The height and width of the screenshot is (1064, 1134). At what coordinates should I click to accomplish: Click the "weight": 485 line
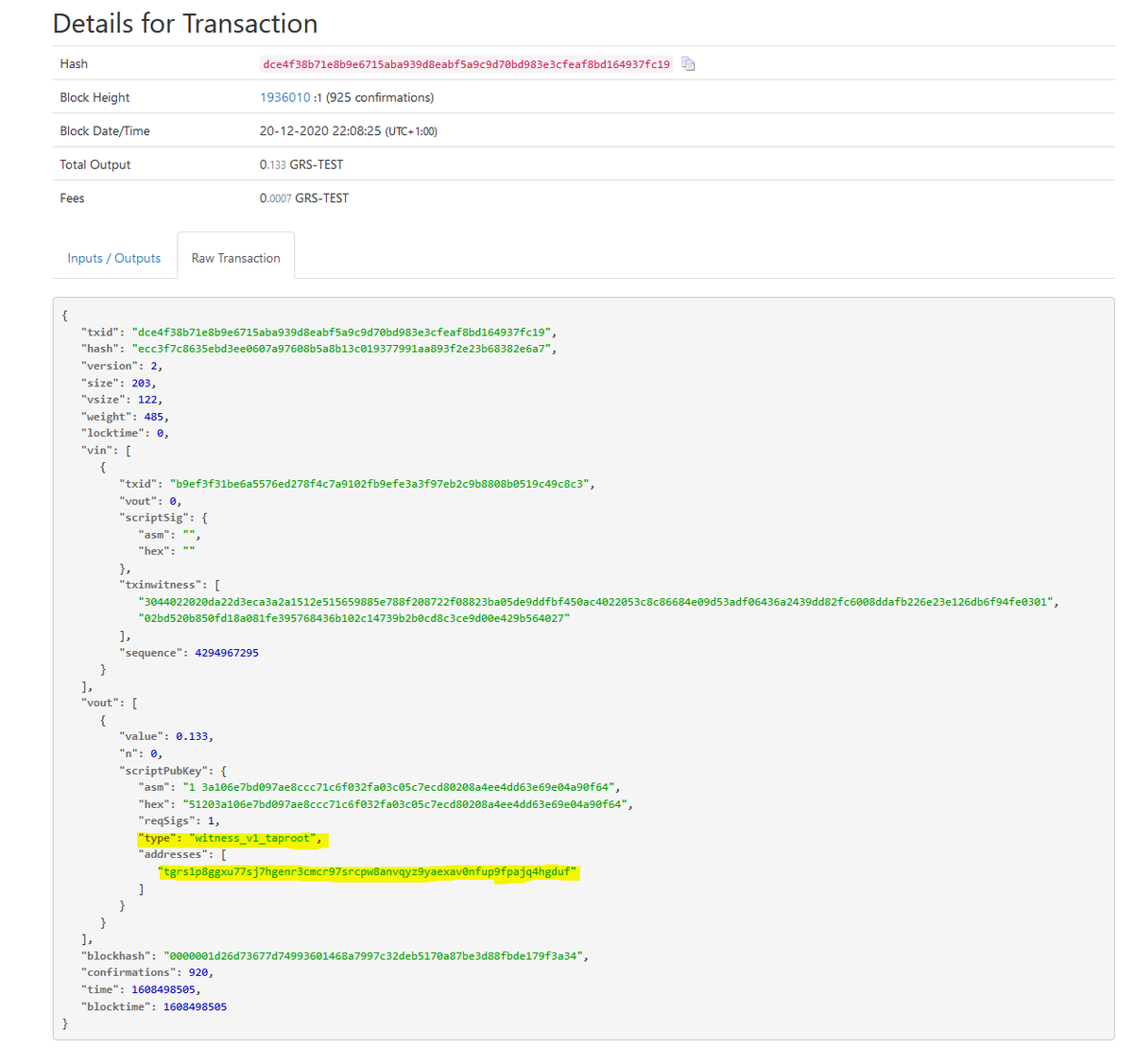tap(125, 417)
